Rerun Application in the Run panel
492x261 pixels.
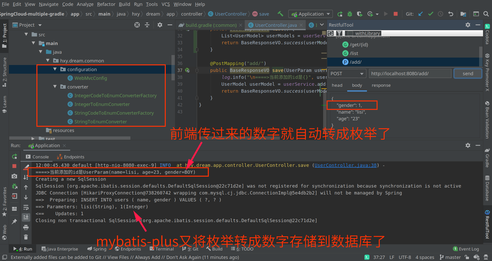[x=14, y=156]
